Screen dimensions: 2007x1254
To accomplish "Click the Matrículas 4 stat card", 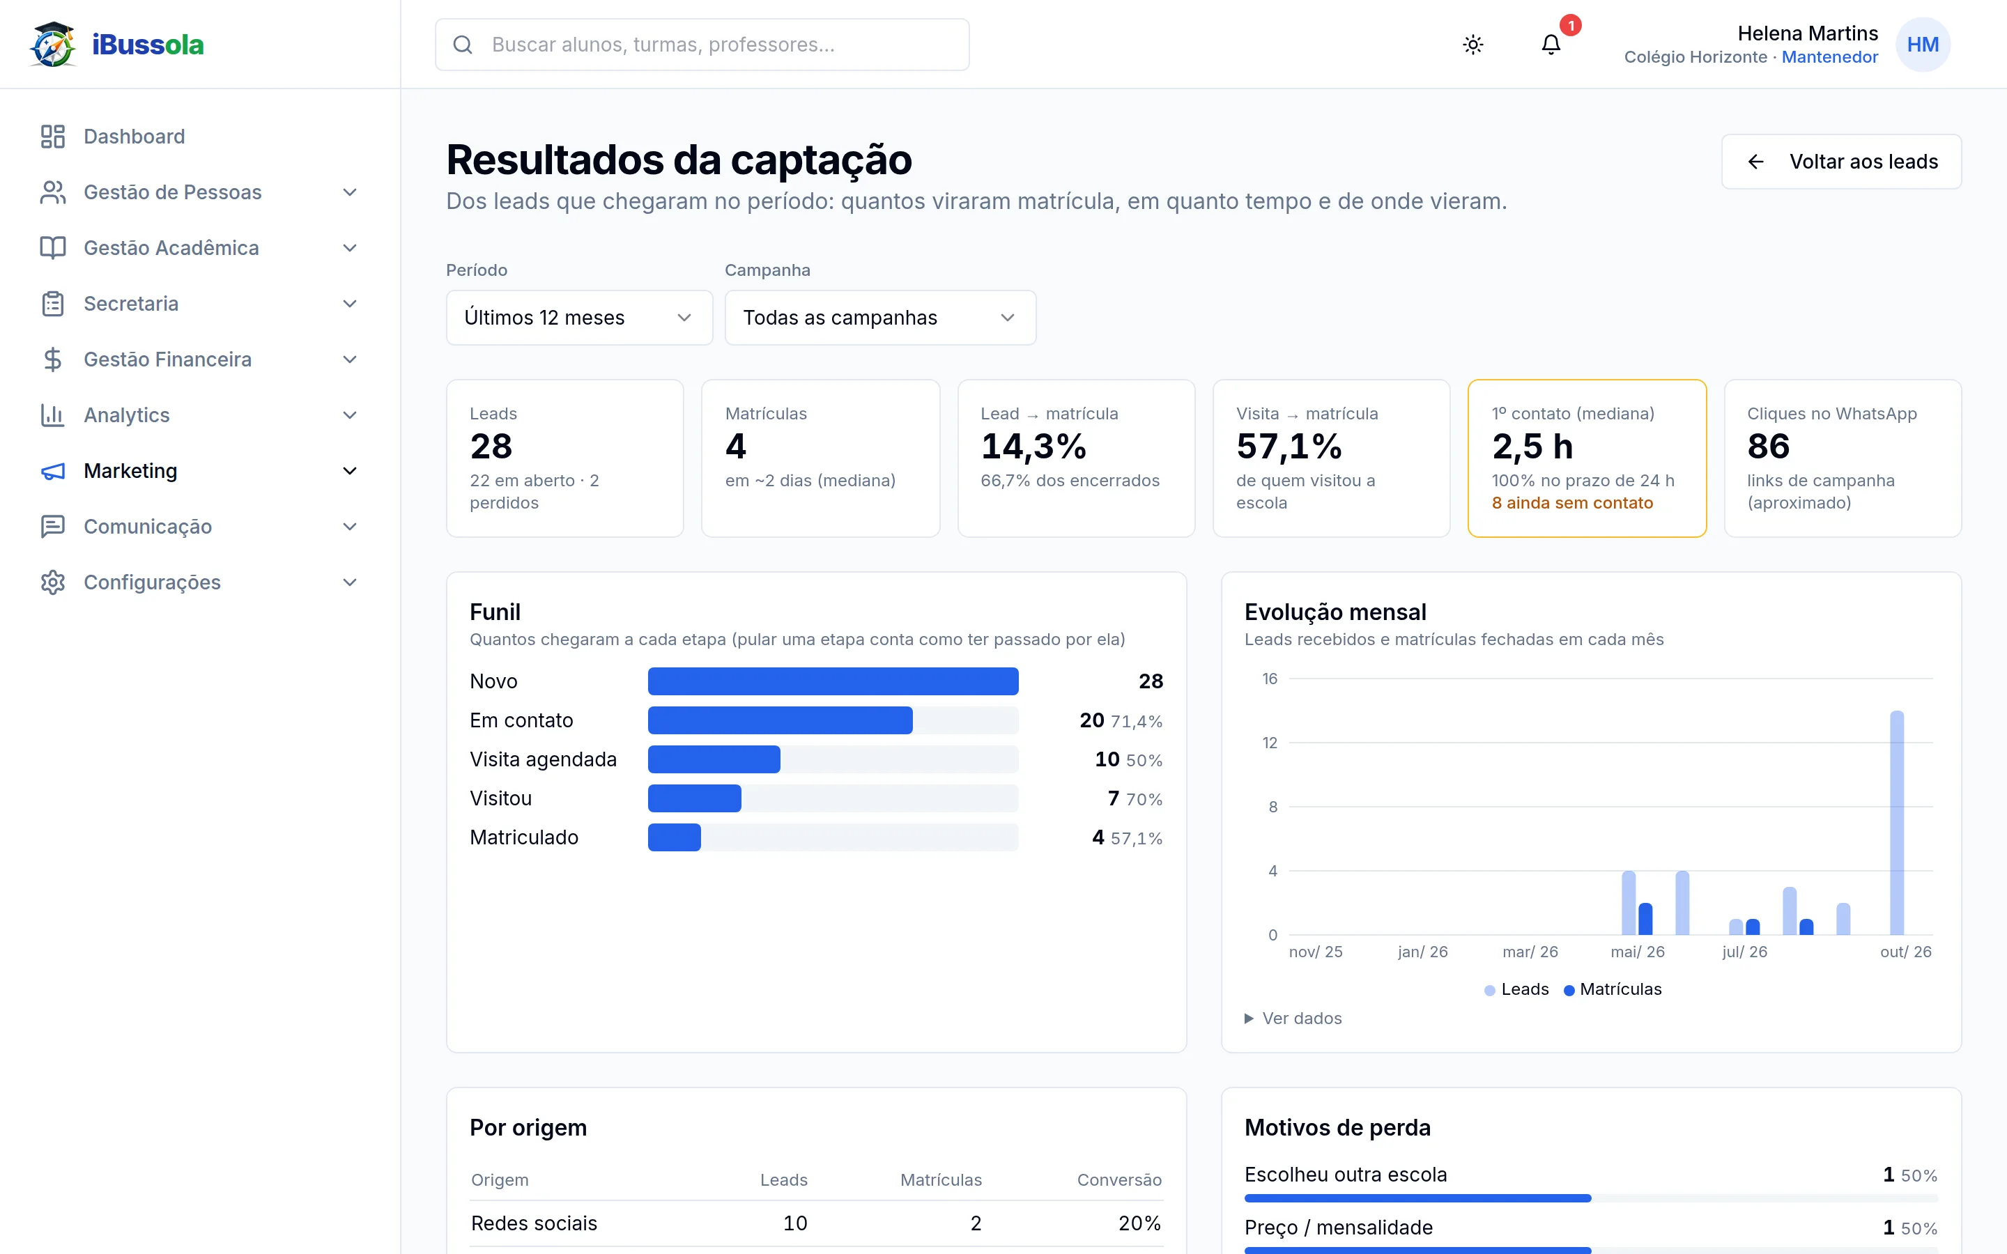I will pos(820,458).
